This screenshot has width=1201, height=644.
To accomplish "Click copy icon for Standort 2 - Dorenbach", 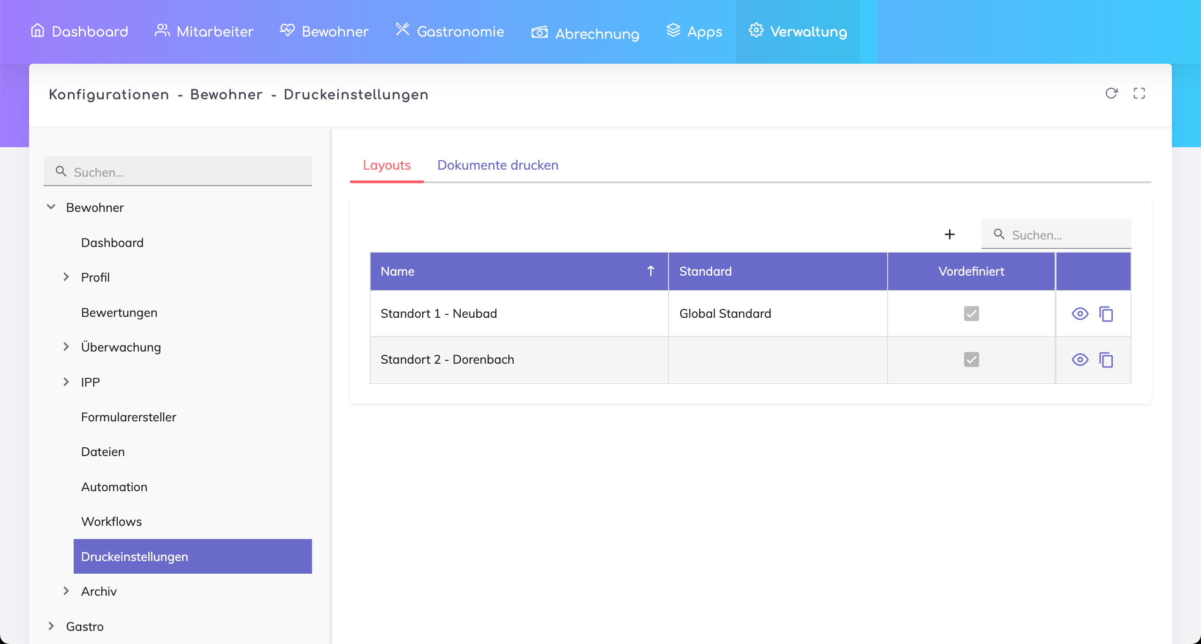I will pos(1106,359).
